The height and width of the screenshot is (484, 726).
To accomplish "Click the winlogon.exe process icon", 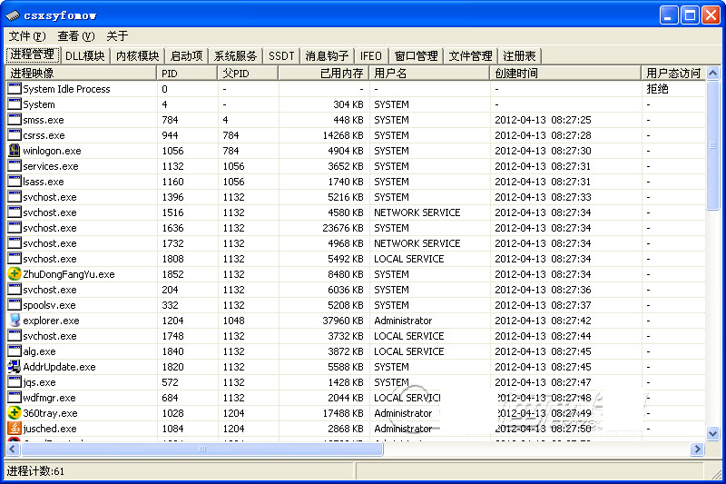I will (15, 151).
